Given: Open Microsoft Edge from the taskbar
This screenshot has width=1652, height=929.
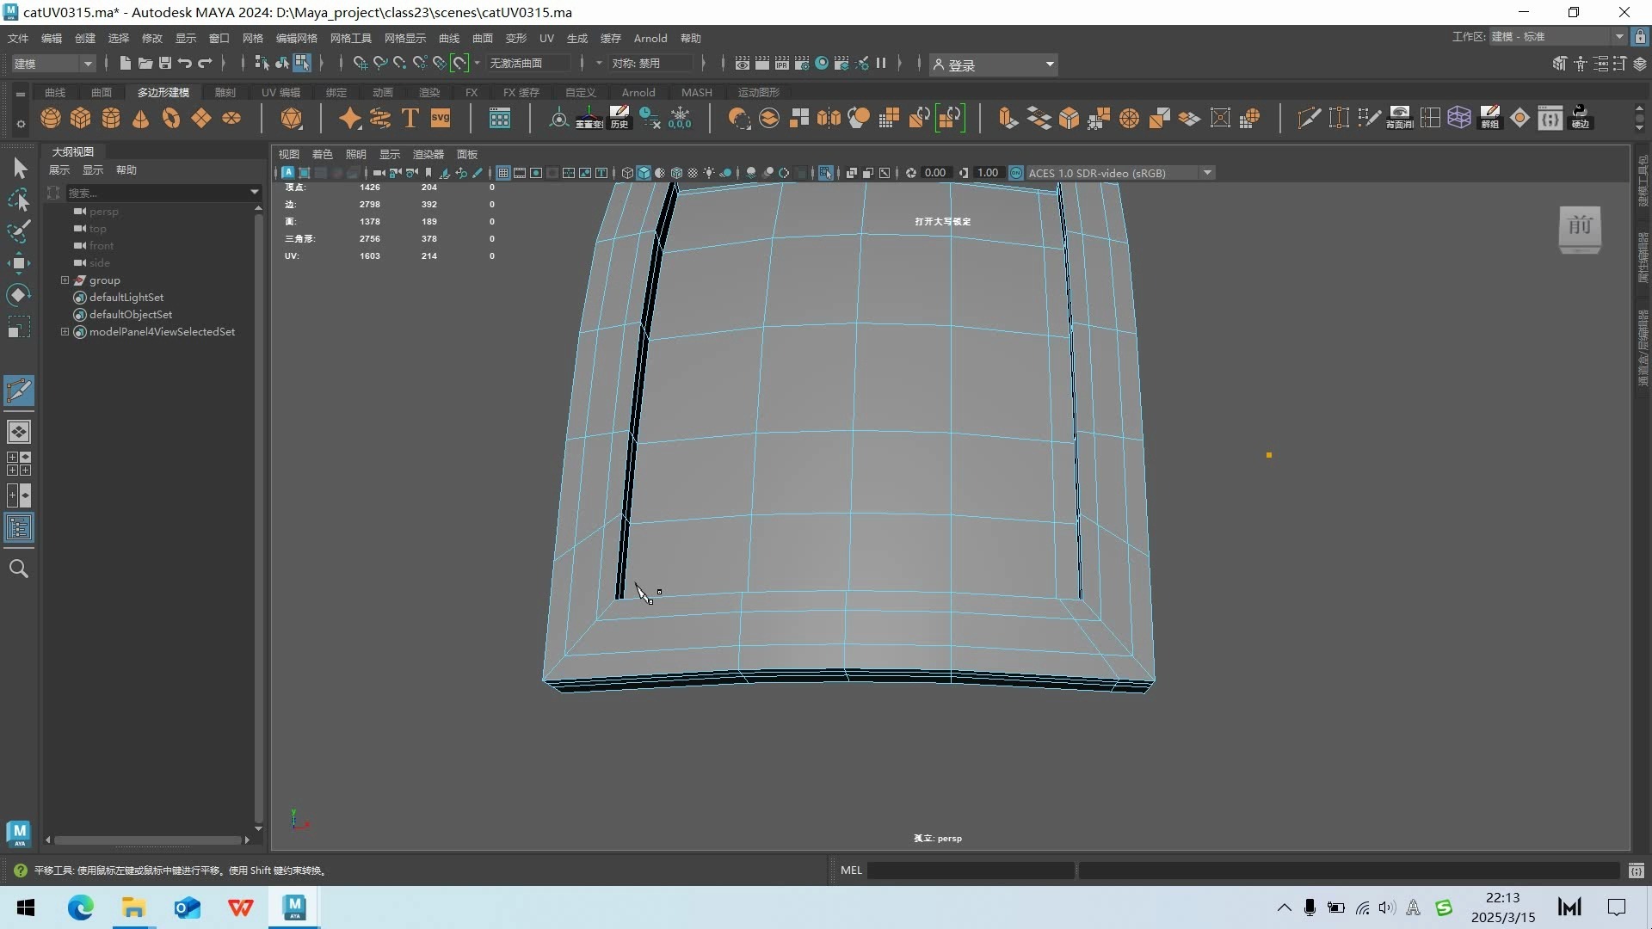Looking at the screenshot, I should click(81, 907).
